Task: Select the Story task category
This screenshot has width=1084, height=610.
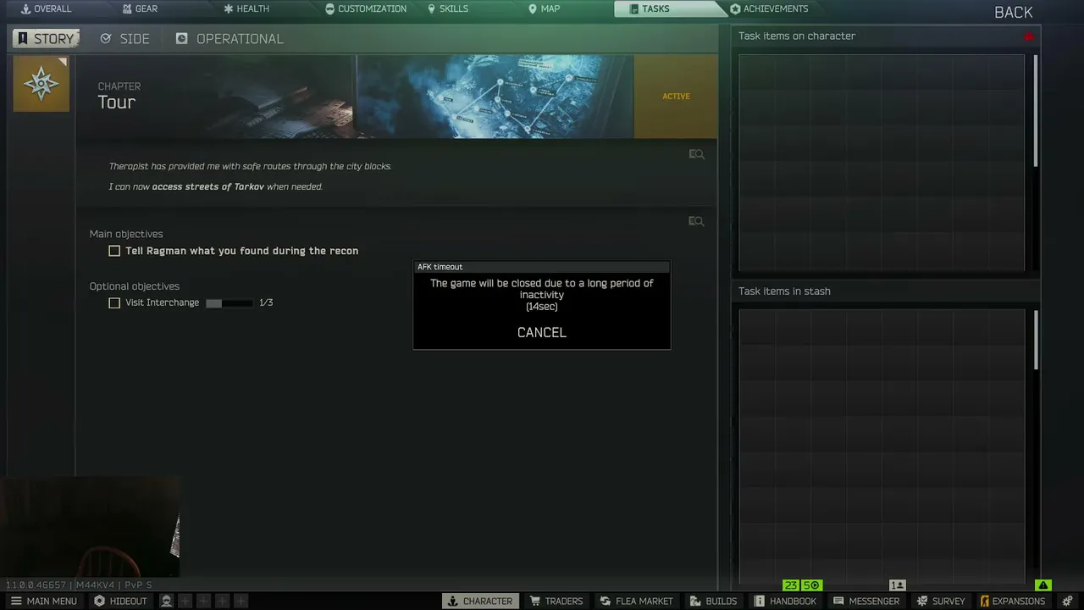Action: tap(46, 39)
